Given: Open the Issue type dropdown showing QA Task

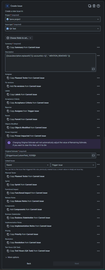Looking at the screenshot, I should [x=53, y=29].
